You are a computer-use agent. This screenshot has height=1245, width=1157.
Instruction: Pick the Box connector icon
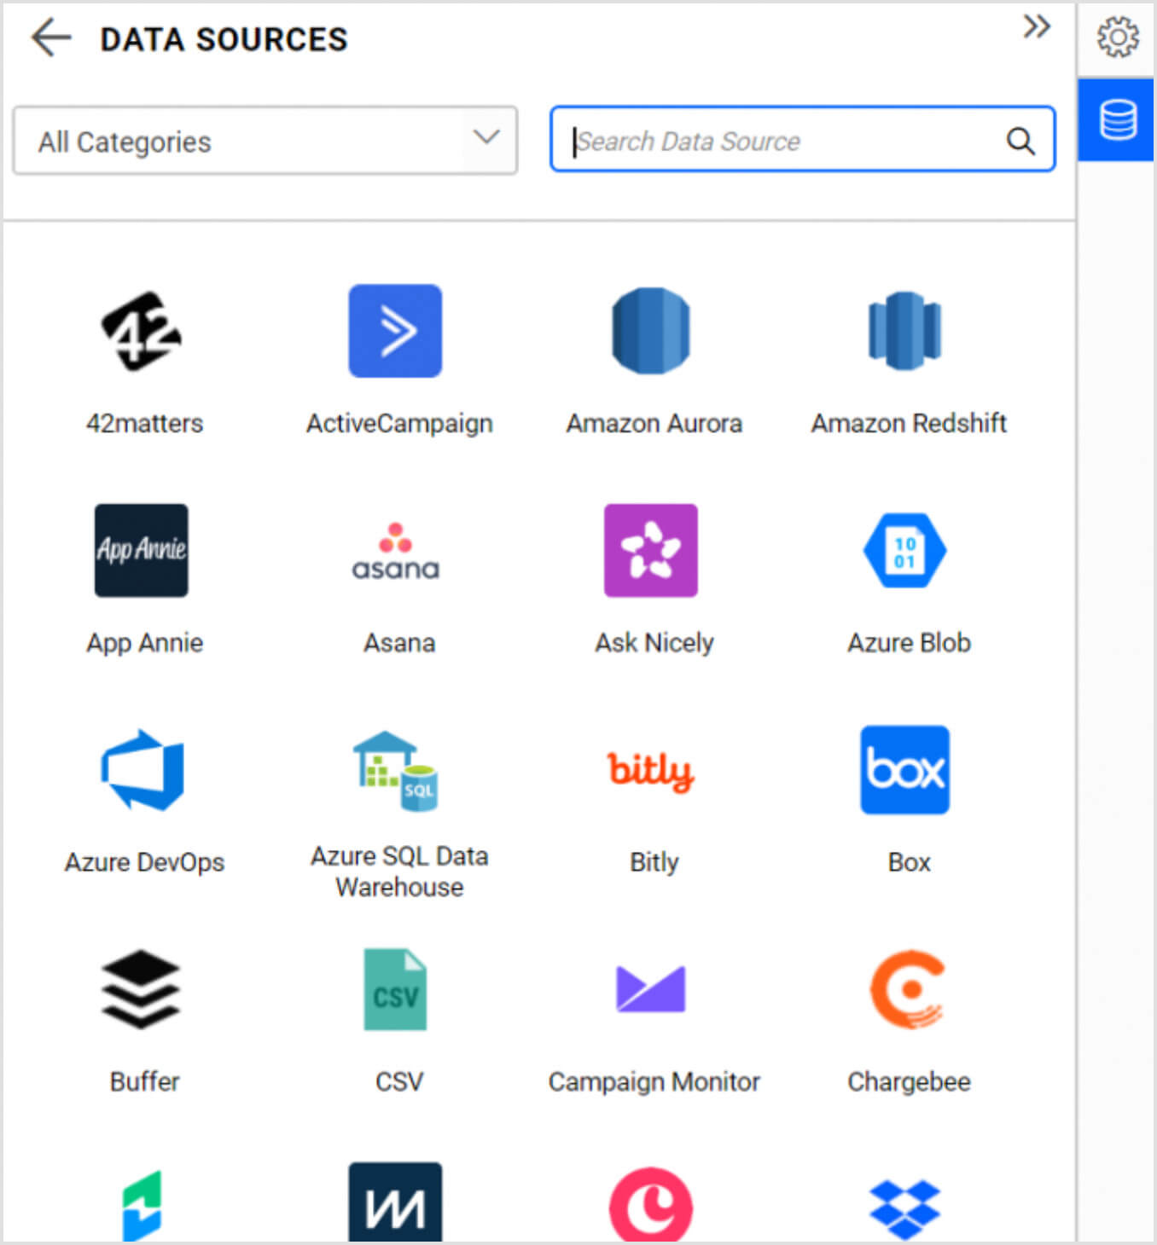[x=904, y=770]
